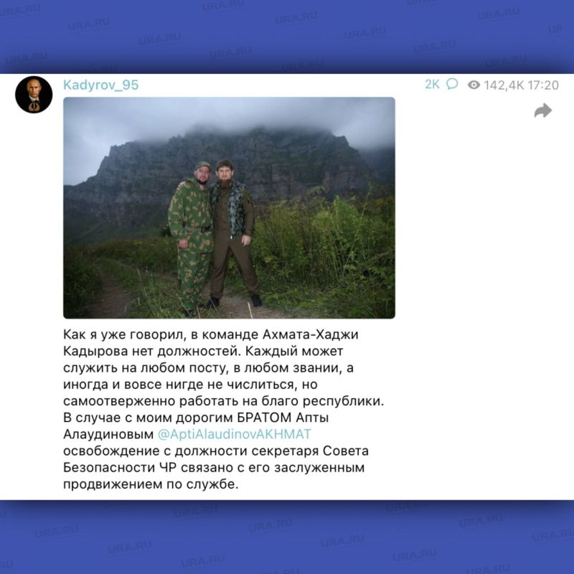Click the line 'самоотверженно работать на благо республики.'
Screen dimensions: 574x574
(224, 401)
